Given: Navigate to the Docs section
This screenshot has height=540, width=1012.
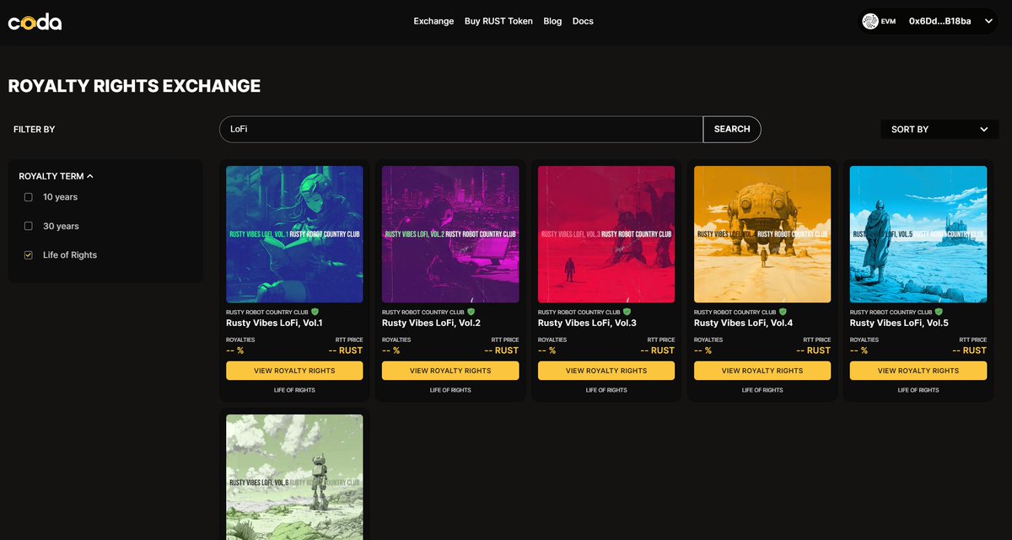Looking at the screenshot, I should tap(583, 21).
